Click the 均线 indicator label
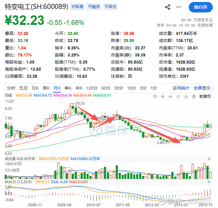 9,95
